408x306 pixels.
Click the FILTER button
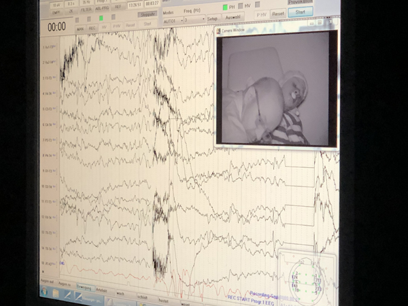[x=86, y=10]
